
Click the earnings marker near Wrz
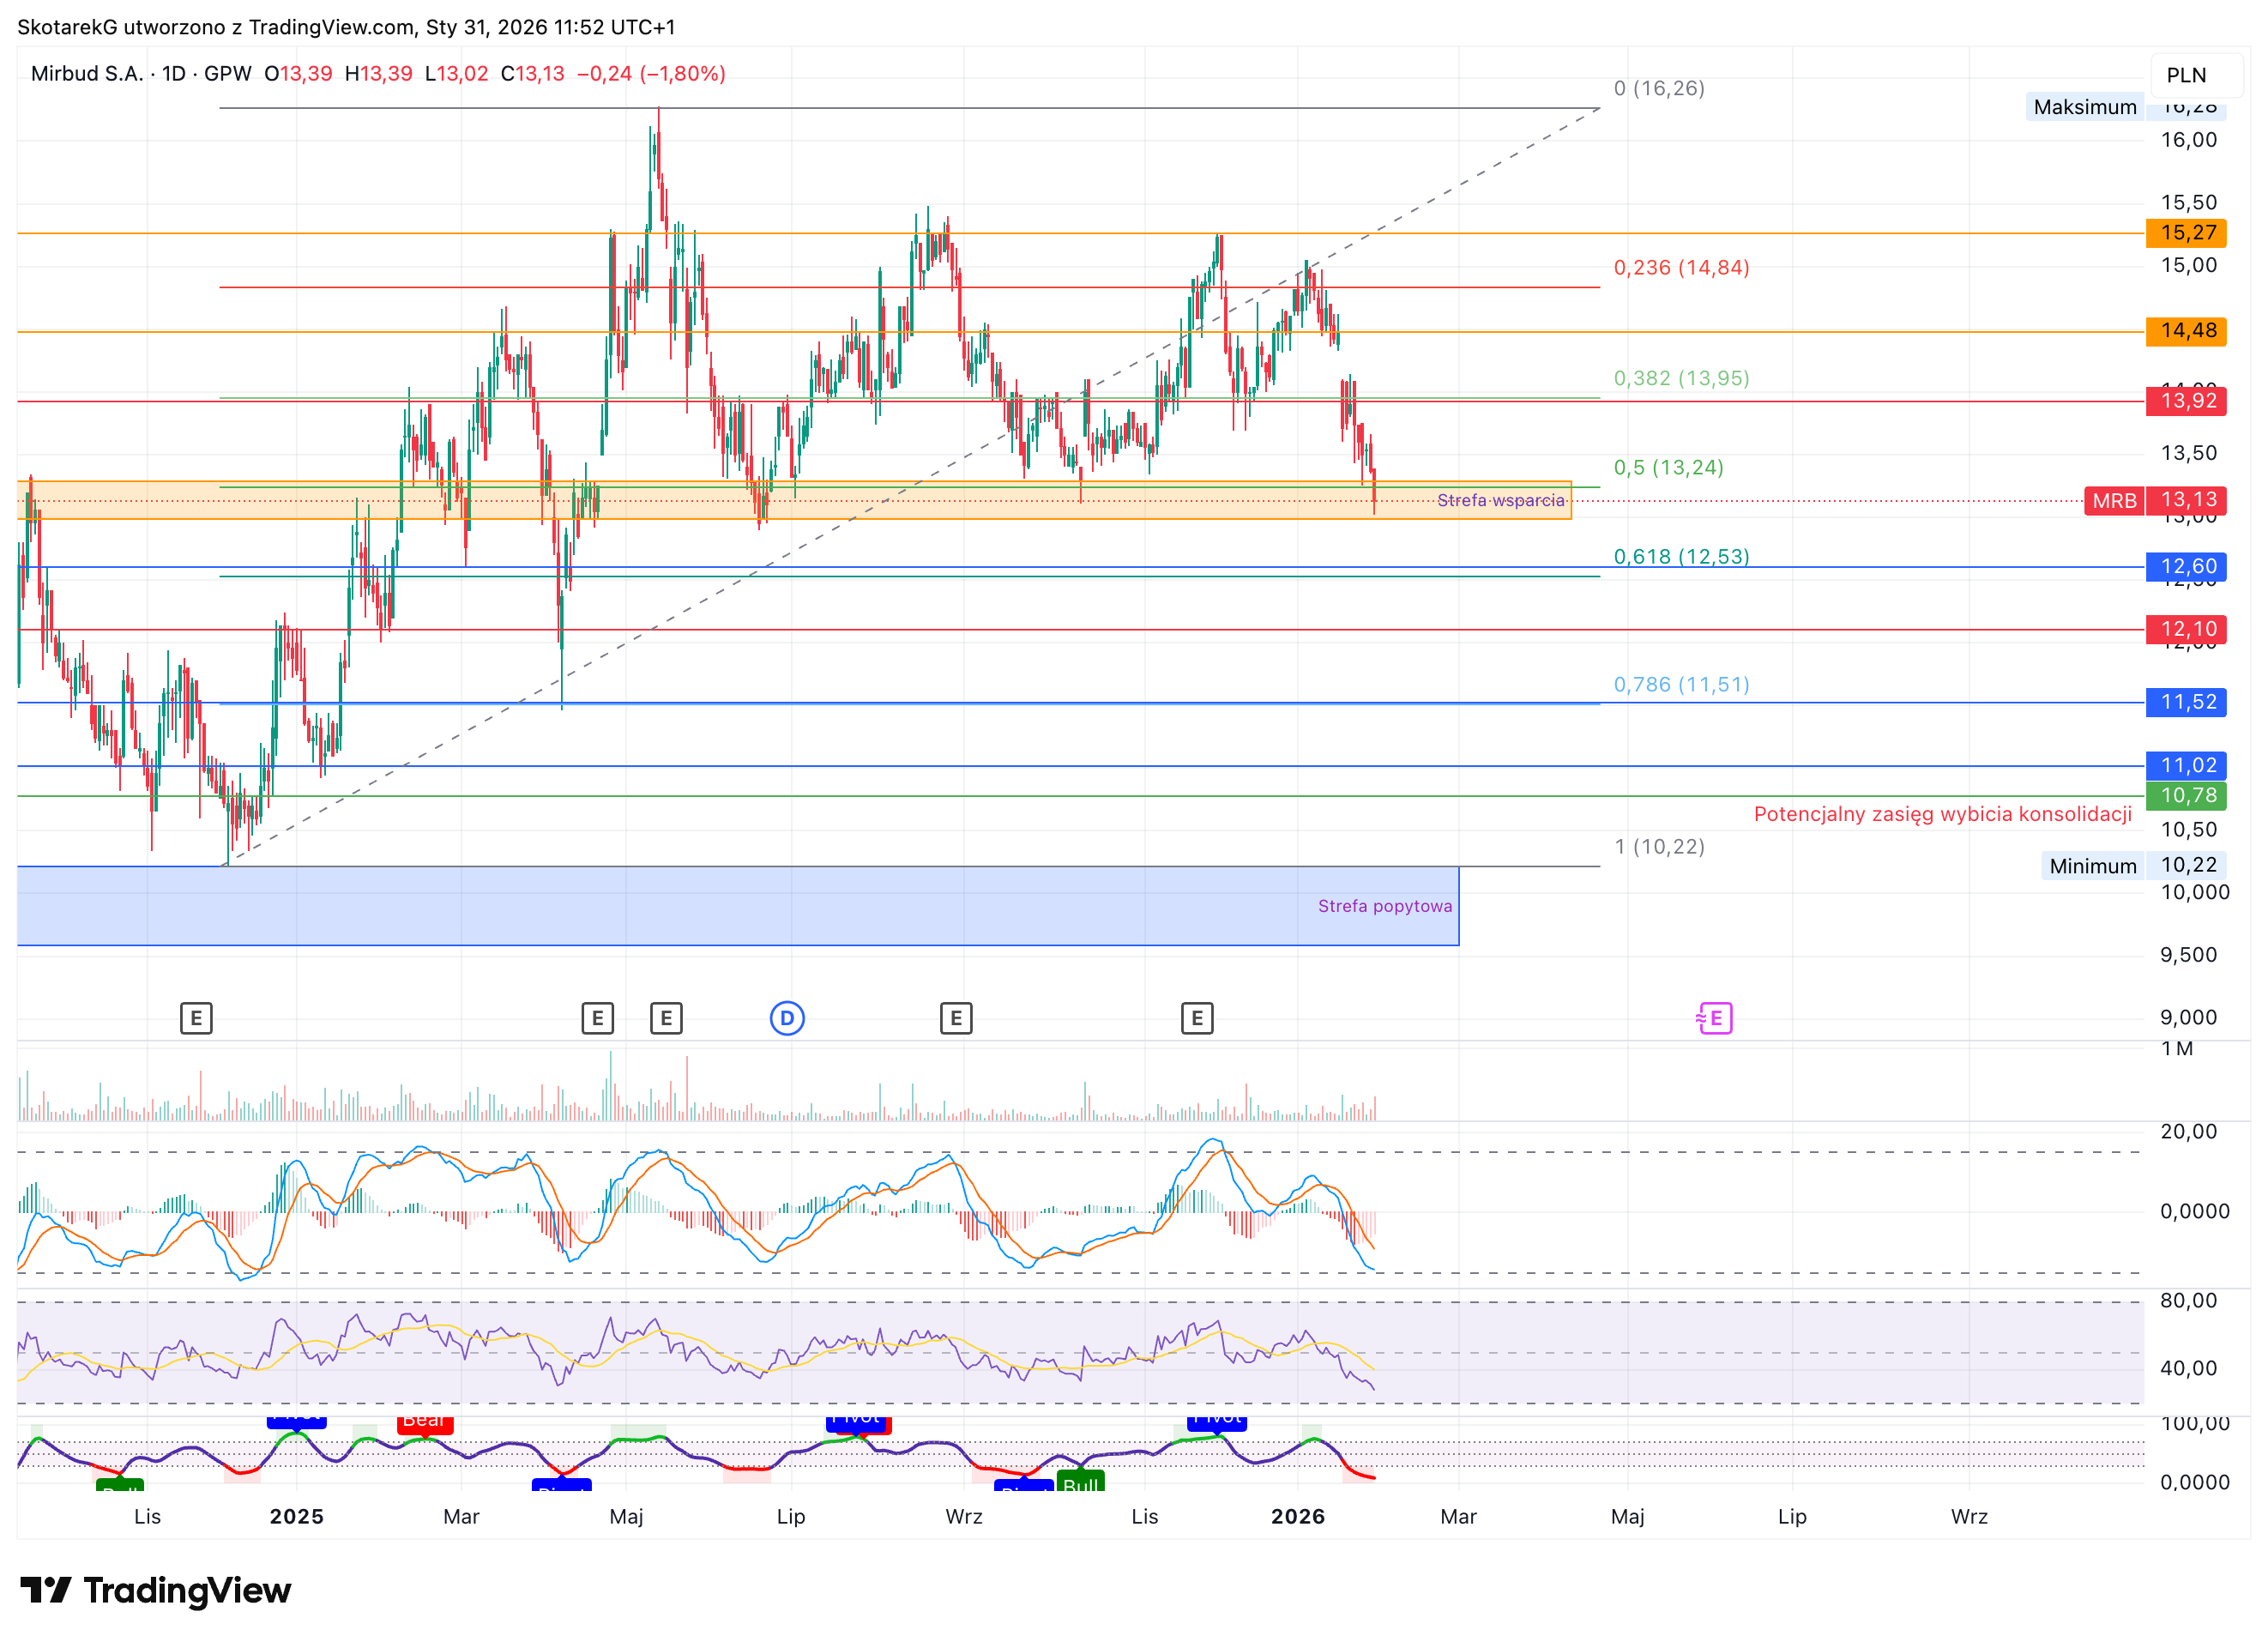[x=956, y=1018]
